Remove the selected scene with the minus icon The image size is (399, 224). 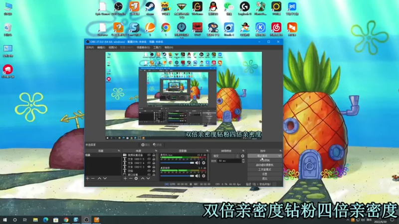pyautogui.click(x=93, y=179)
